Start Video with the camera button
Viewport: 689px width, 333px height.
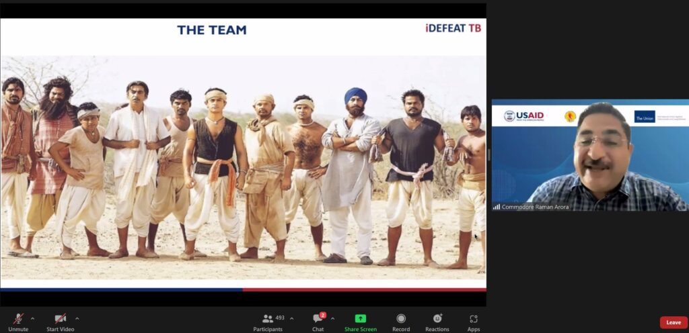[x=60, y=320]
